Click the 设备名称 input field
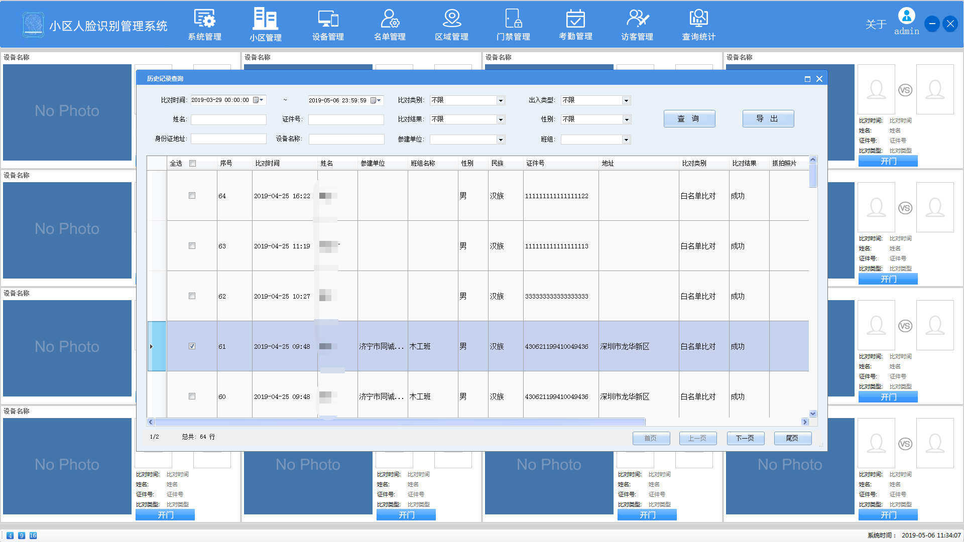This screenshot has height=542, width=964. [x=346, y=139]
